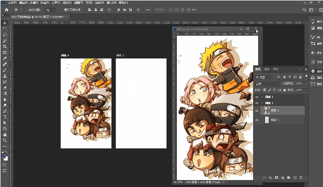Screen dimensions: 323x187
Task: Select the Pen tool
Action: pyautogui.click(x=5, y=111)
